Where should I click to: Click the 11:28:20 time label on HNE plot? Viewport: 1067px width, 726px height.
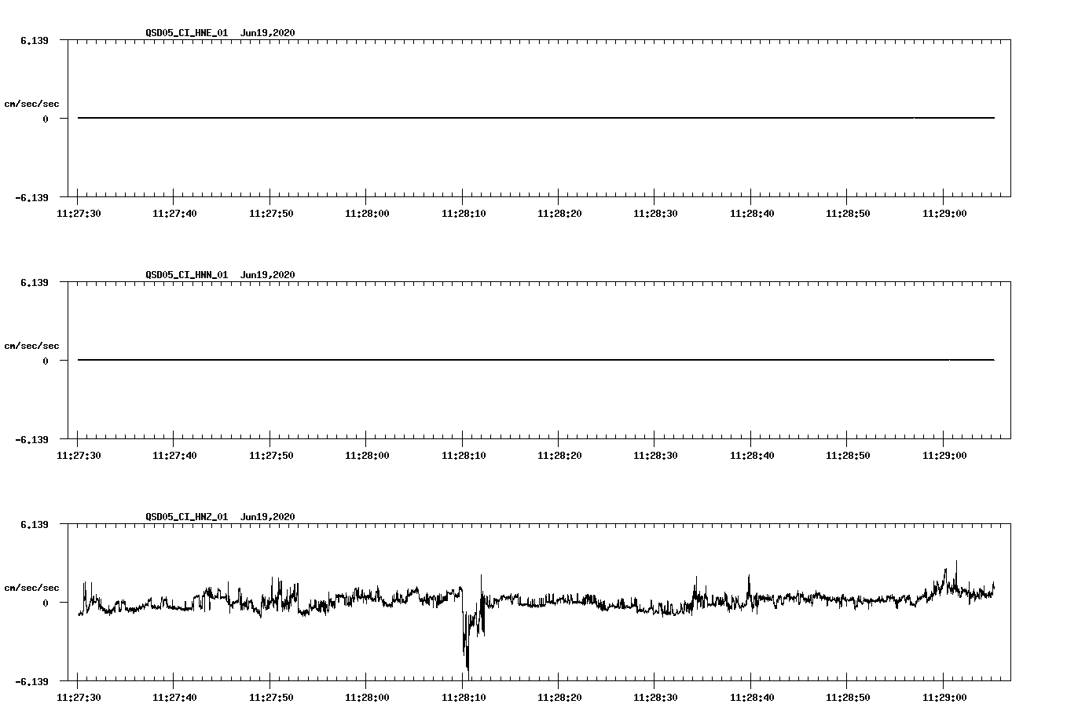coord(559,214)
